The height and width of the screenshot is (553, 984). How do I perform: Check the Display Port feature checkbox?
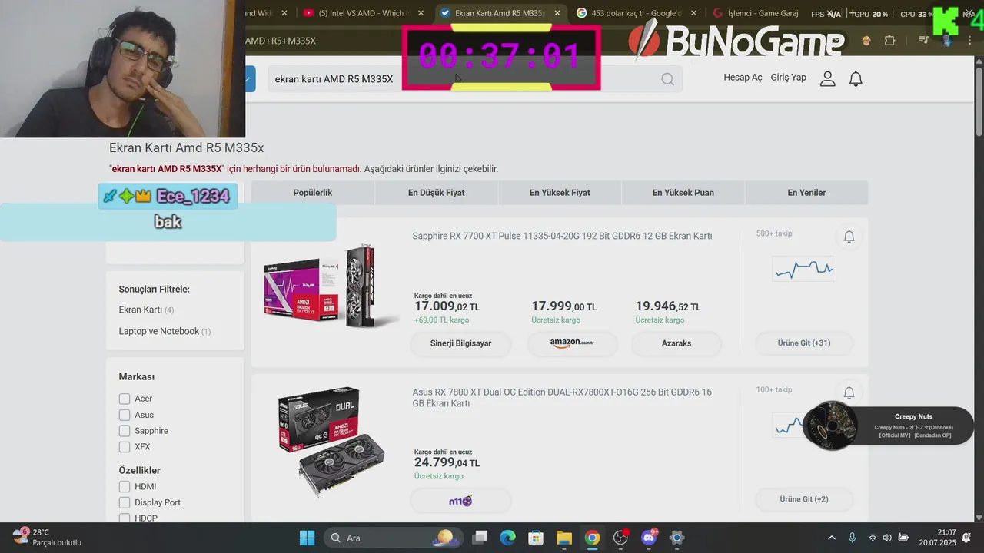click(x=125, y=502)
